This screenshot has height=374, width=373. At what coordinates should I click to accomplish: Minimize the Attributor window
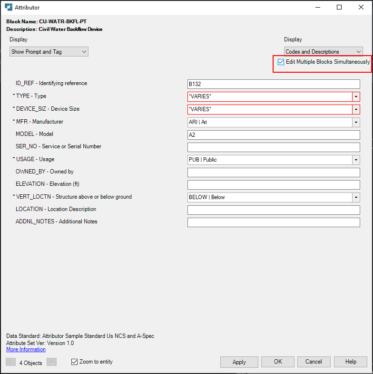318,8
